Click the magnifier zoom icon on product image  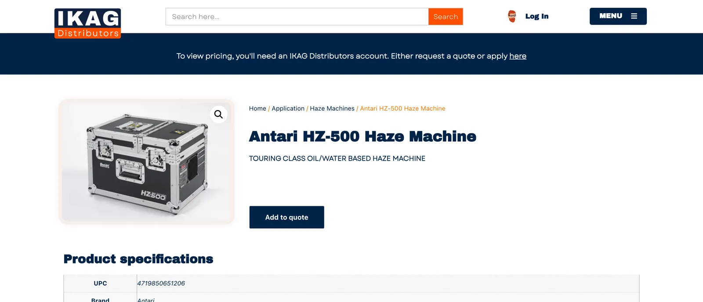tap(218, 115)
